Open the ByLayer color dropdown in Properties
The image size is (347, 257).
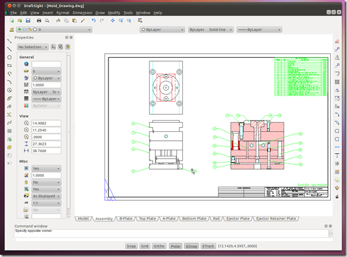(46, 78)
